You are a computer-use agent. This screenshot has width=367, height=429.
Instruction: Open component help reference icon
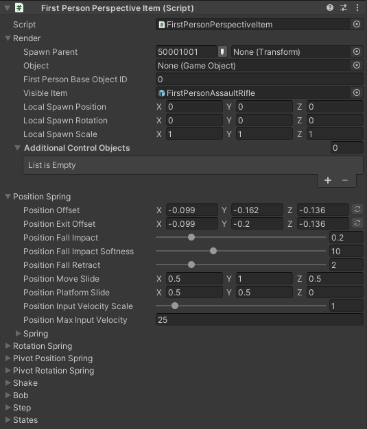tap(330, 8)
